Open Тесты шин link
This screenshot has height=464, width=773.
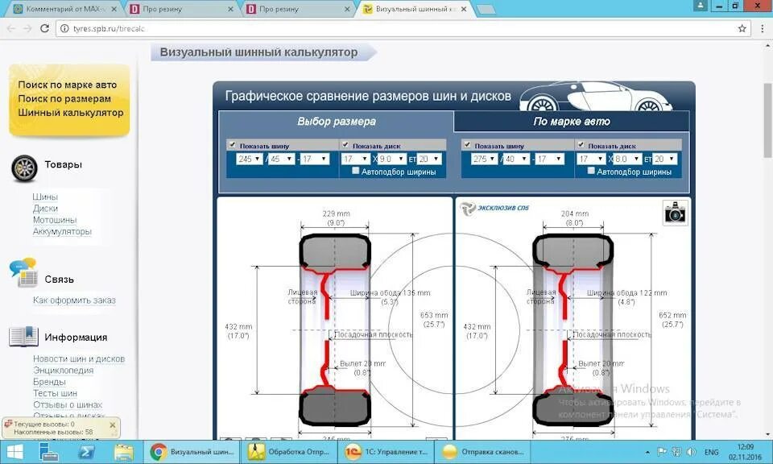point(55,393)
